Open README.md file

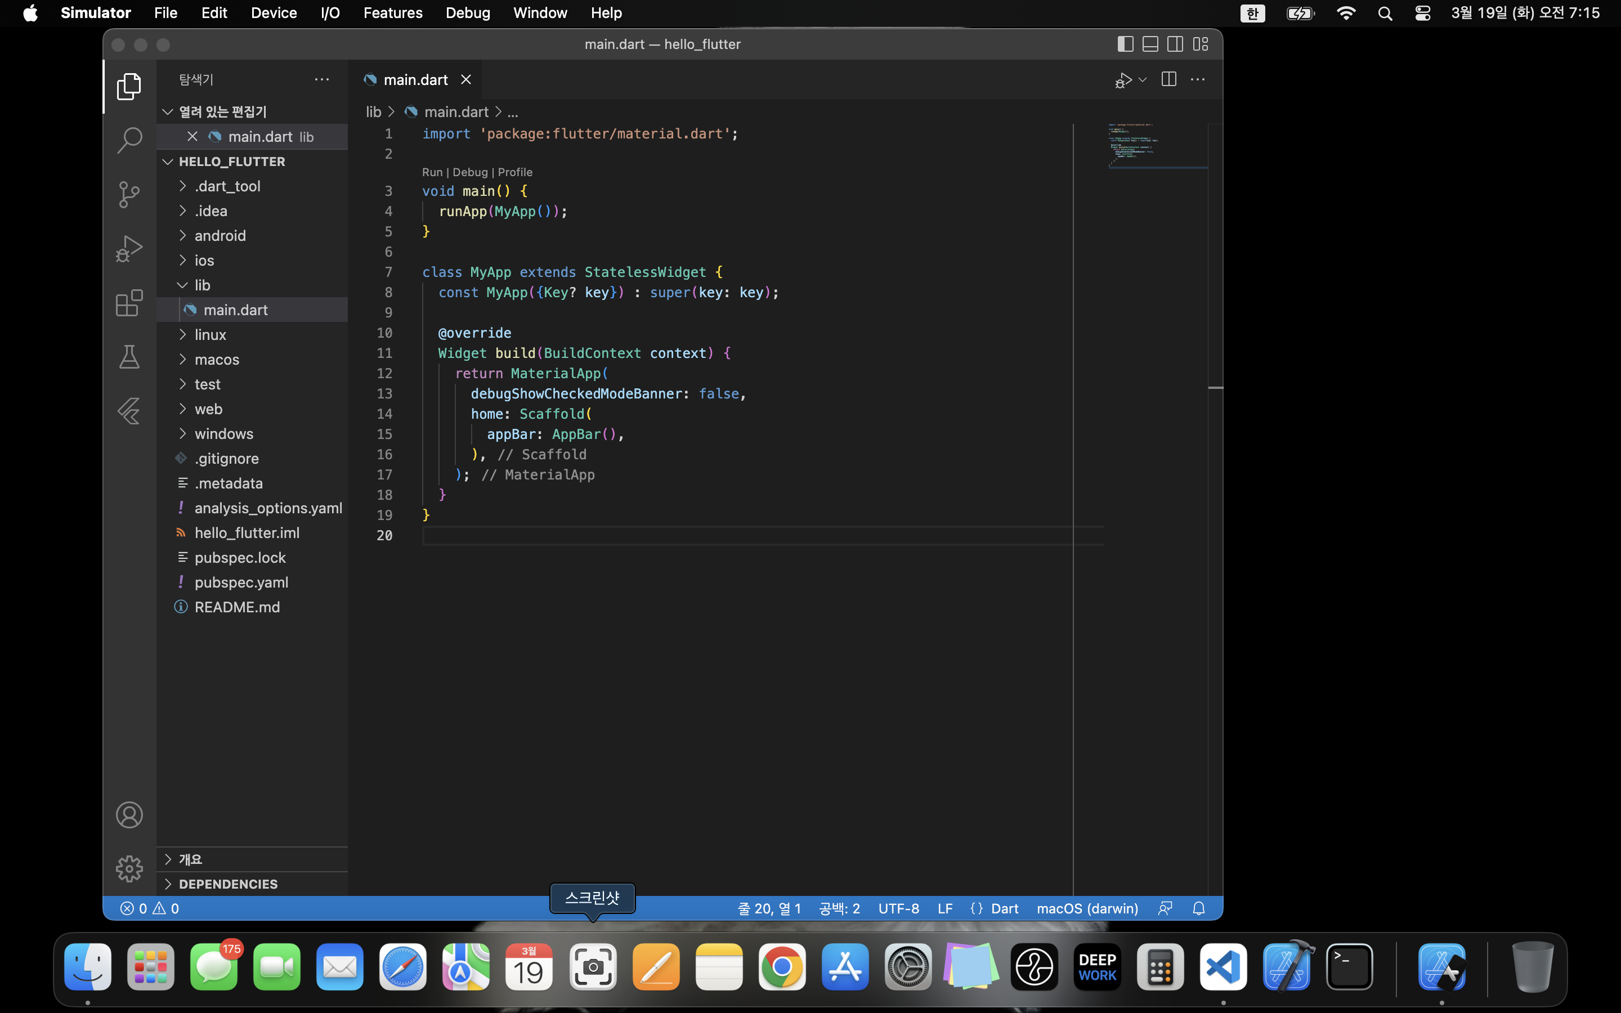253,607
